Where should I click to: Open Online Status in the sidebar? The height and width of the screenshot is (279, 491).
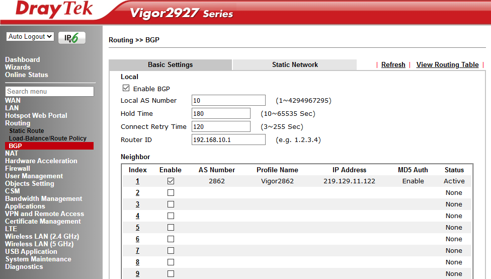pyautogui.click(x=27, y=75)
